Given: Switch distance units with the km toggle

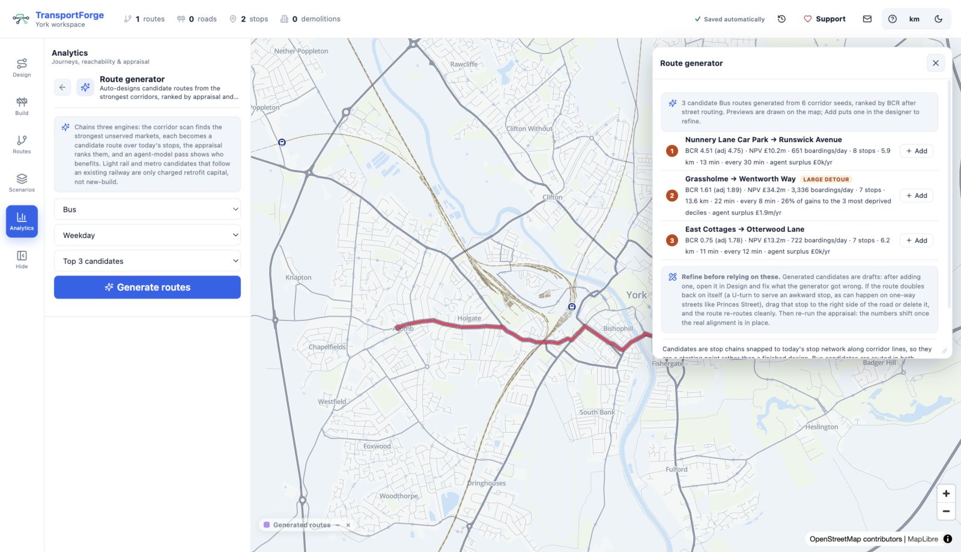Looking at the screenshot, I should point(914,19).
